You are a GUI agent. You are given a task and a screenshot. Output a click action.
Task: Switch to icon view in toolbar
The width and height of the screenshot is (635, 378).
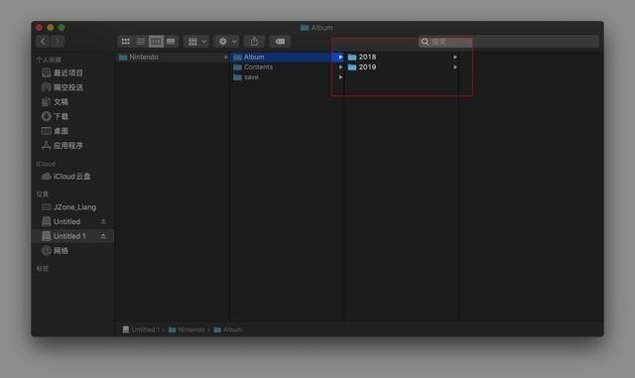click(126, 42)
